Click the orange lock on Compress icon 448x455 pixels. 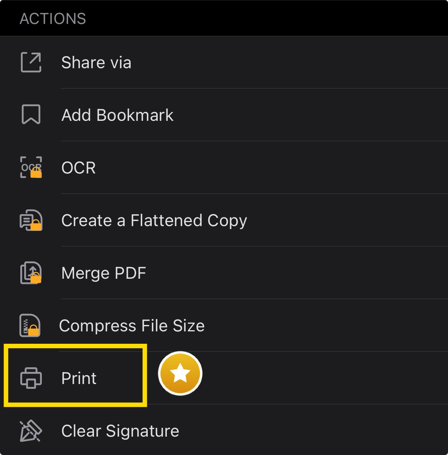pyautogui.click(x=34, y=330)
